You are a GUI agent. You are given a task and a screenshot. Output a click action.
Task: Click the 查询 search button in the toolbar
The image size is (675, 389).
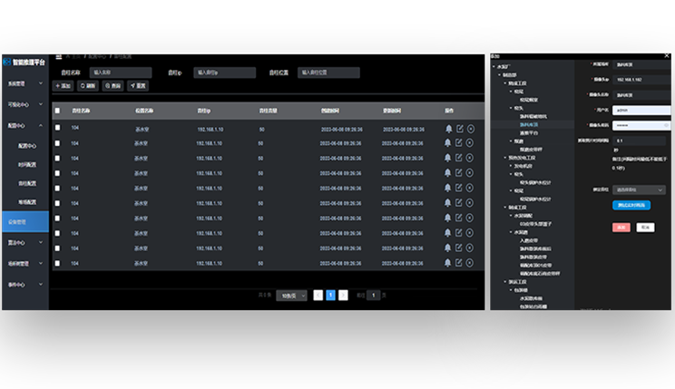[x=113, y=85]
